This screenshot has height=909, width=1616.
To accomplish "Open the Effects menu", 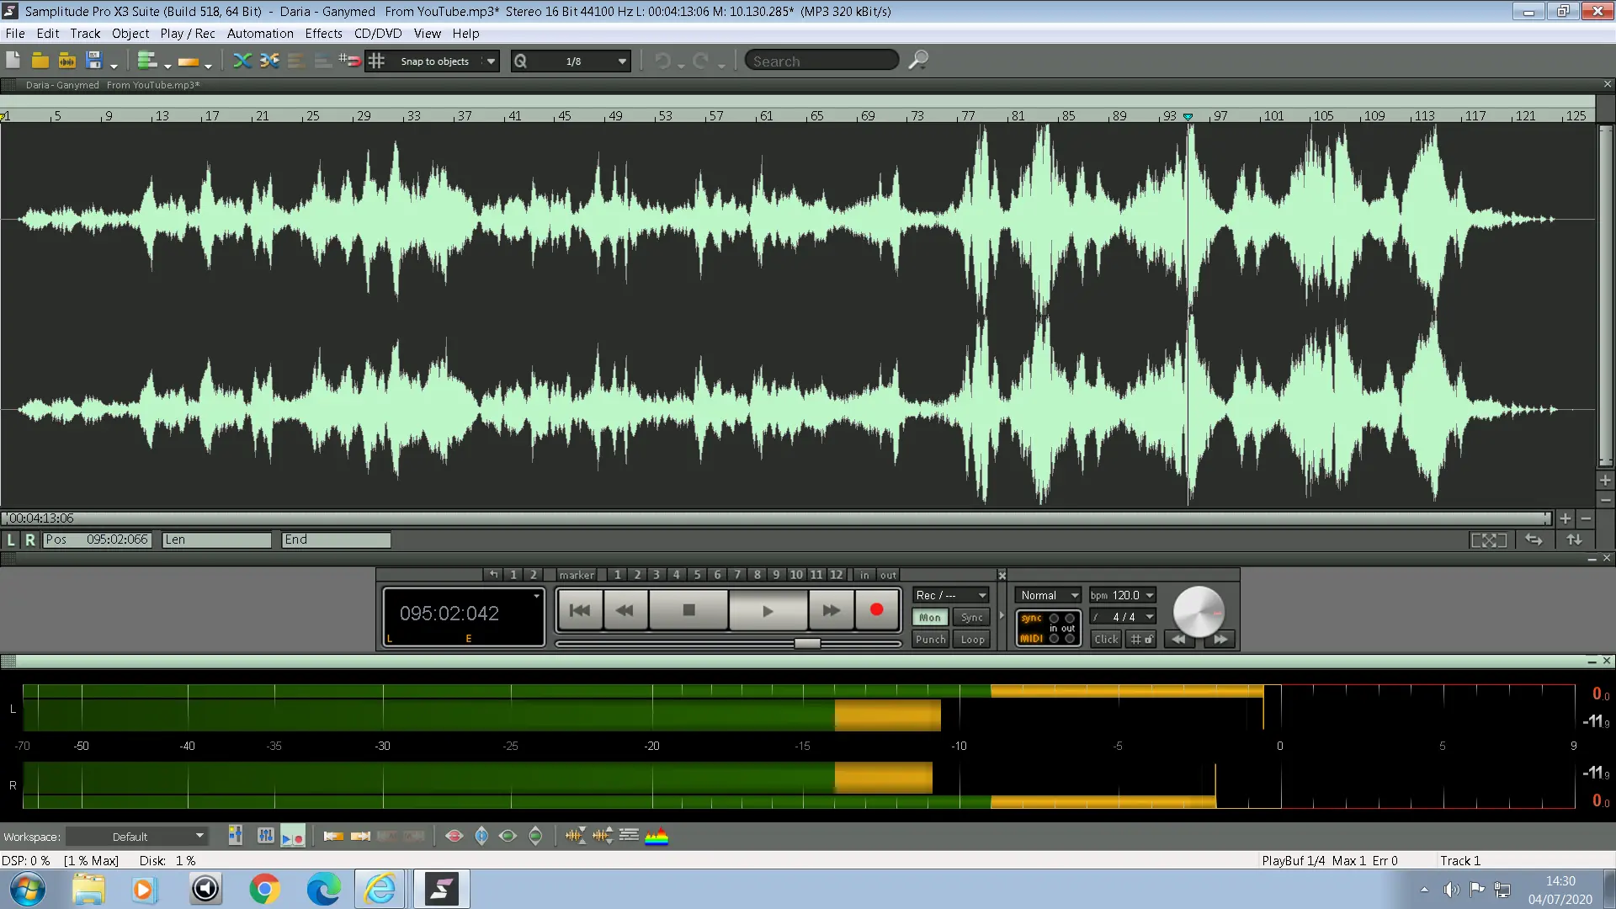I will 323,34.
